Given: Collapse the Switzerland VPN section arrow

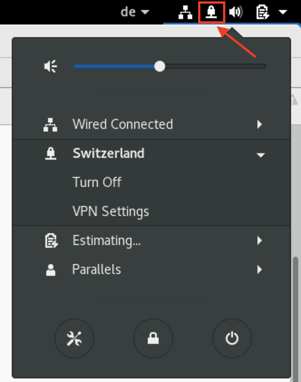Looking at the screenshot, I should pyautogui.click(x=261, y=155).
